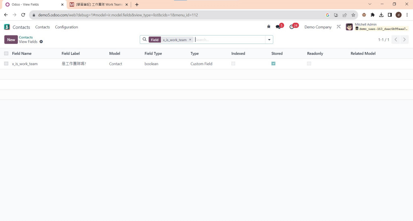Go to the next page arrow
This screenshot has width=413, height=221.
pos(404,40)
